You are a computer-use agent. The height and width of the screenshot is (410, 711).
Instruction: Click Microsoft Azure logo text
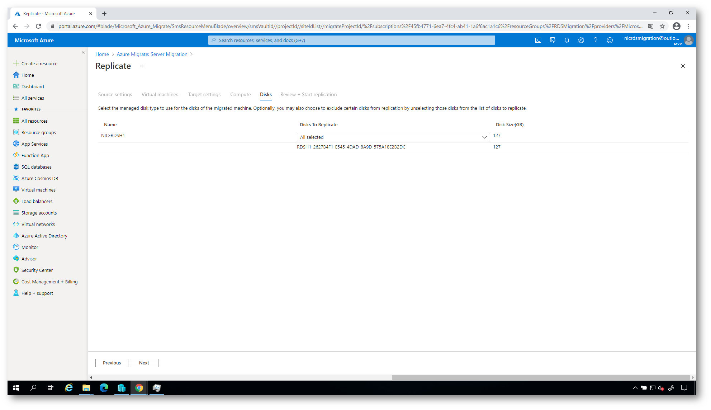pyautogui.click(x=34, y=41)
